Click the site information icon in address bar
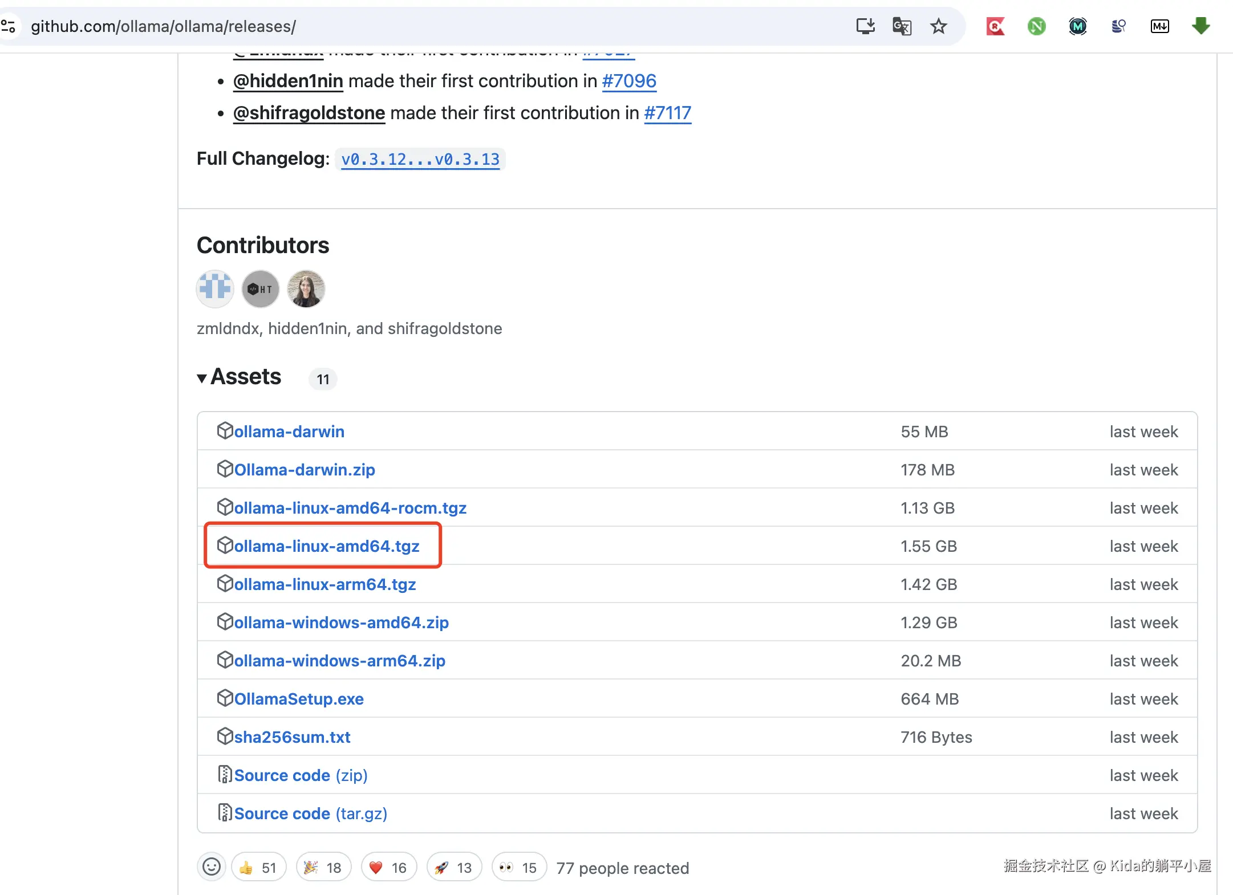This screenshot has width=1233, height=895. tap(9, 26)
